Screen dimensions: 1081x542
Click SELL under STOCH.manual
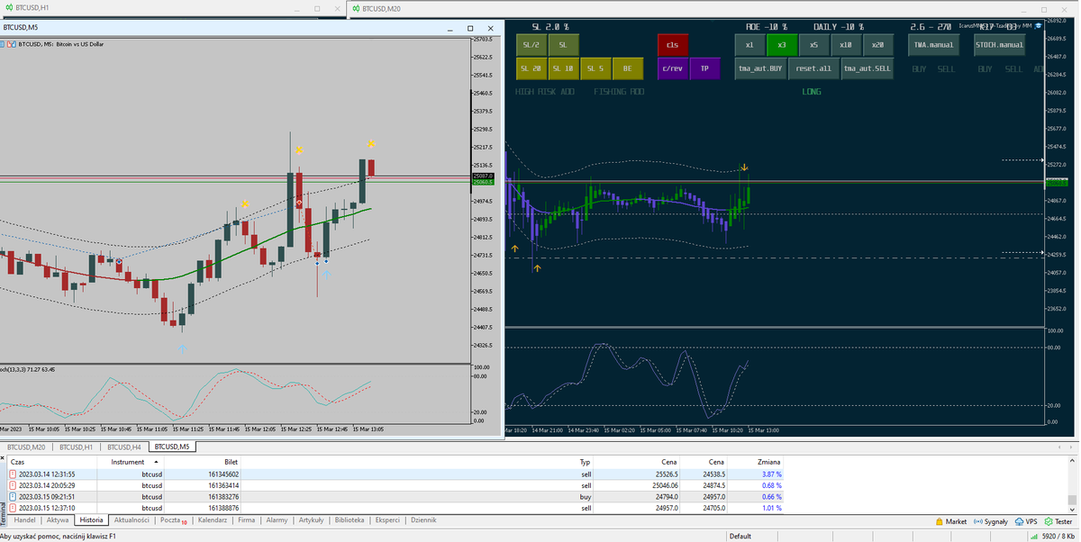tap(1014, 68)
